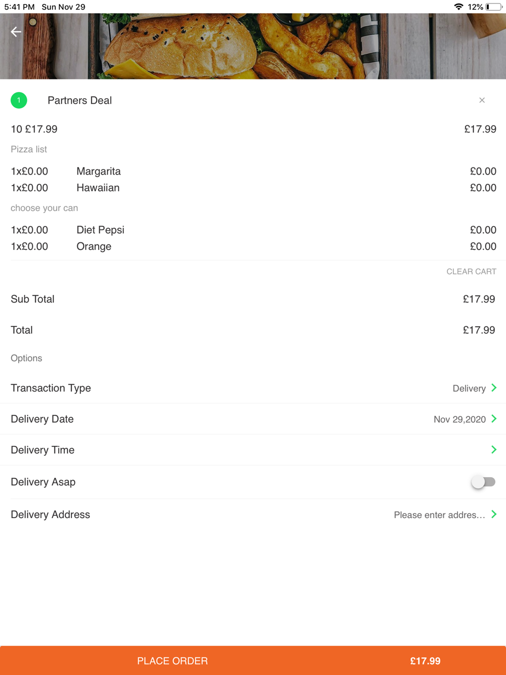Viewport: 506px width, 675px height.
Task: Tap the battery indicator icon
Action: 494,7
